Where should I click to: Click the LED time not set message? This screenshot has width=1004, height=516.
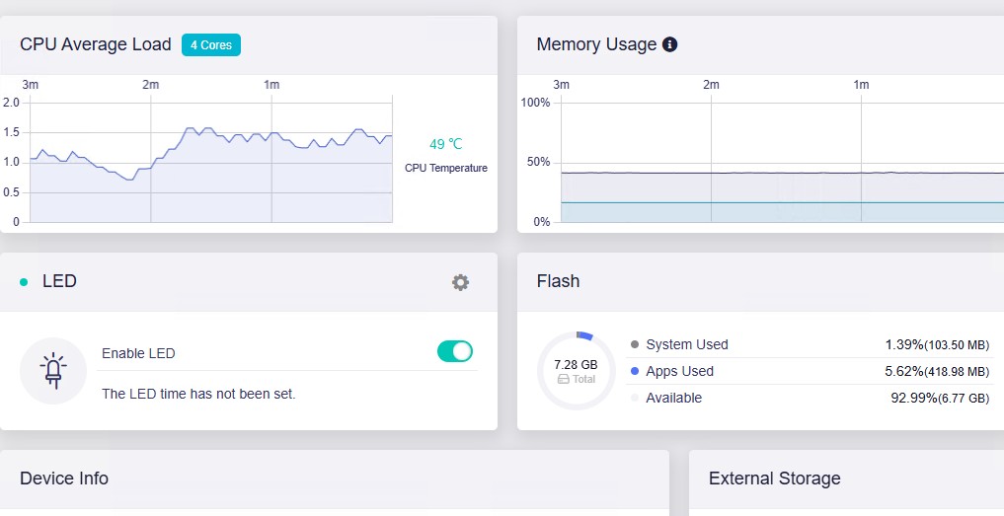[198, 394]
